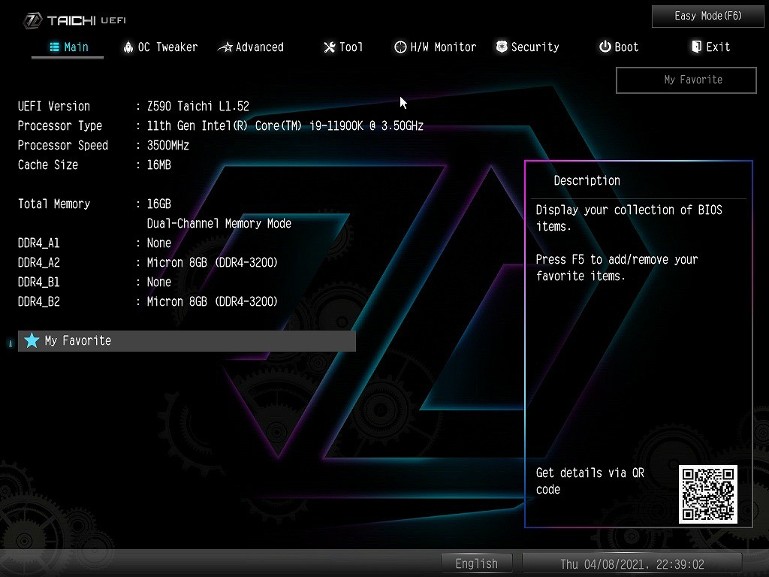
Task: Click the Exit door icon
Action: [696, 47]
